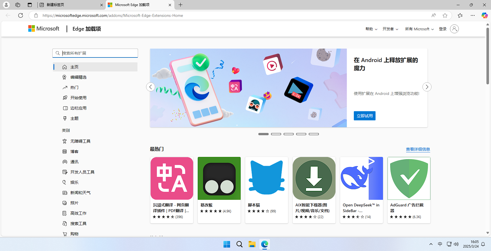The image size is (491, 251).
Task: Toggle the vertical tabs icon
Action: click(30, 5)
